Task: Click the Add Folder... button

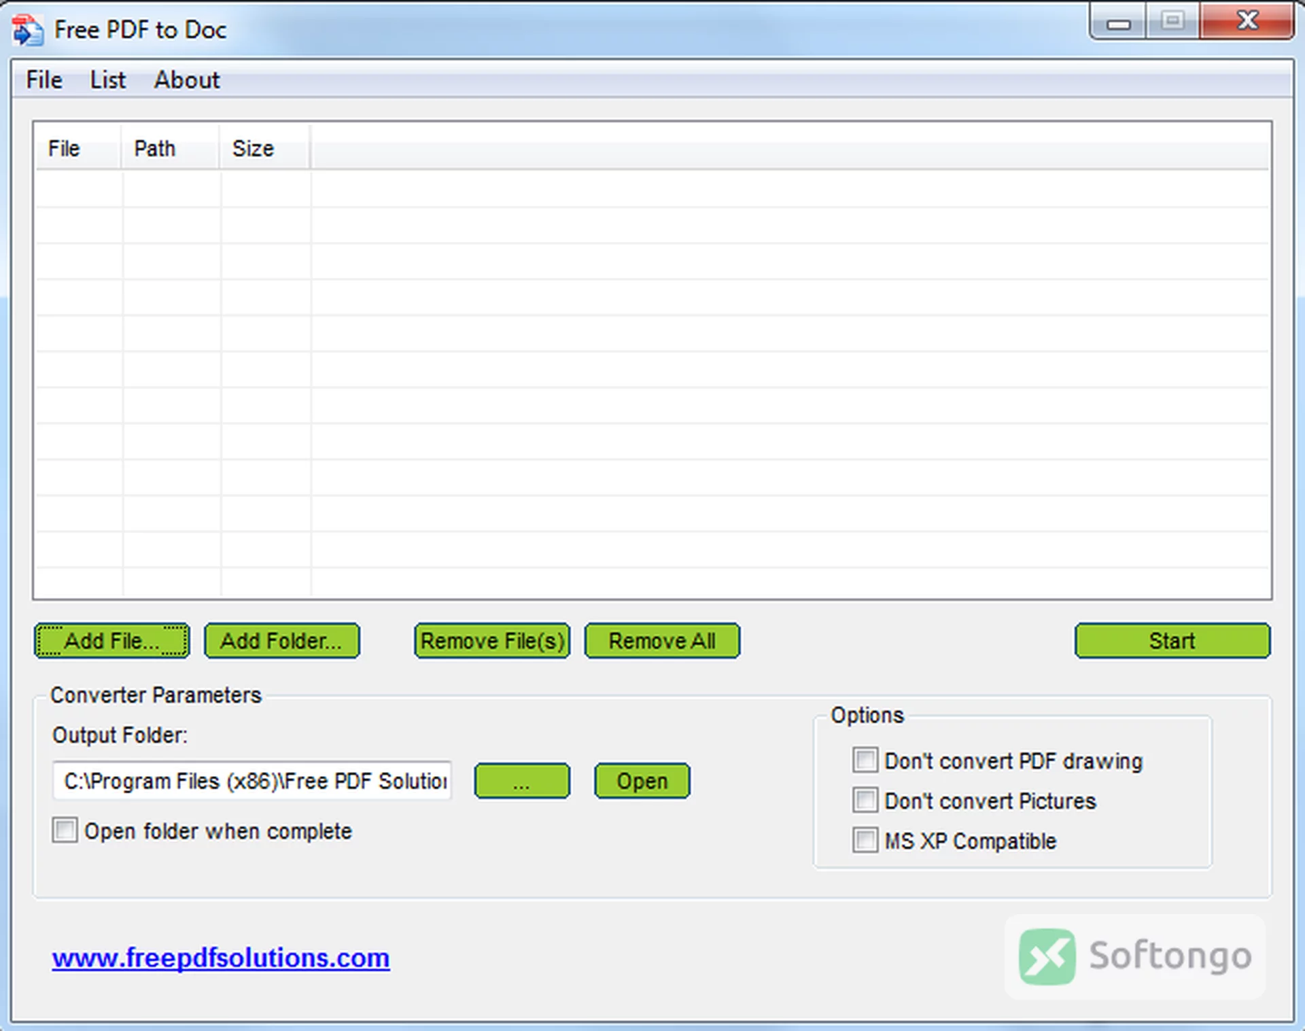Action: pos(281,641)
